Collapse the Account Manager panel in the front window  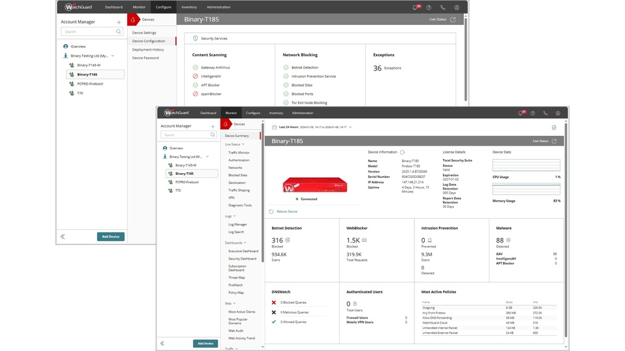162,343
